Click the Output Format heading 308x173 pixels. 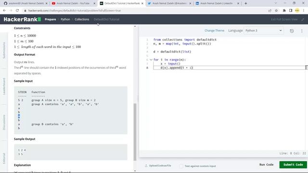[25, 55]
